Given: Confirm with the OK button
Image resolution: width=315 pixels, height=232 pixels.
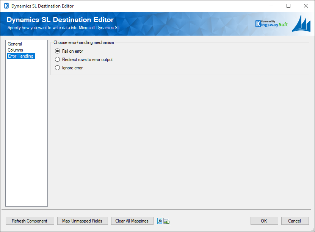Looking at the screenshot, I should 264,221.
